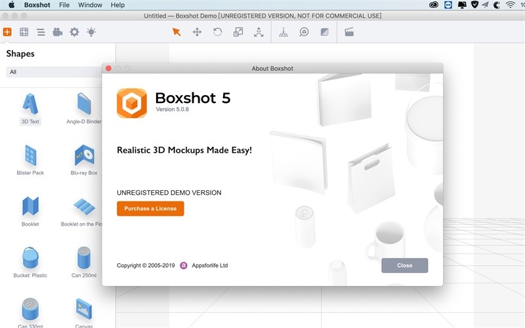Activate the Scale tool icon
Image resolution: width=525 pixels, height=328 pixels.
[238, 32]
